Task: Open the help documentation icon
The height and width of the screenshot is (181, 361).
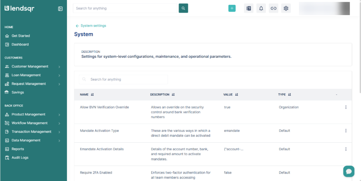Action: click(x=249, y=8)
